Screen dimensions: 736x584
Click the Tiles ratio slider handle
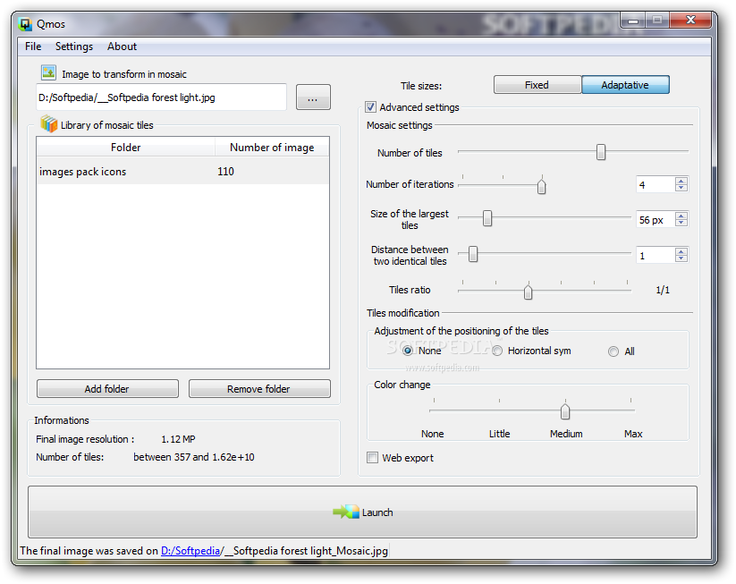(528, 292)
